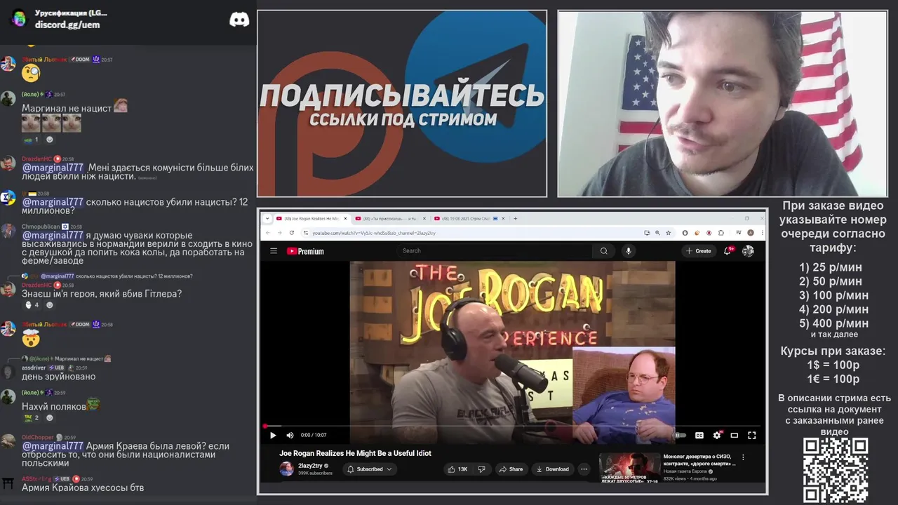This screenshot has width=898, height=505.
Task: Go to YouTube Premium home logo
Action: tap(305, 251)
